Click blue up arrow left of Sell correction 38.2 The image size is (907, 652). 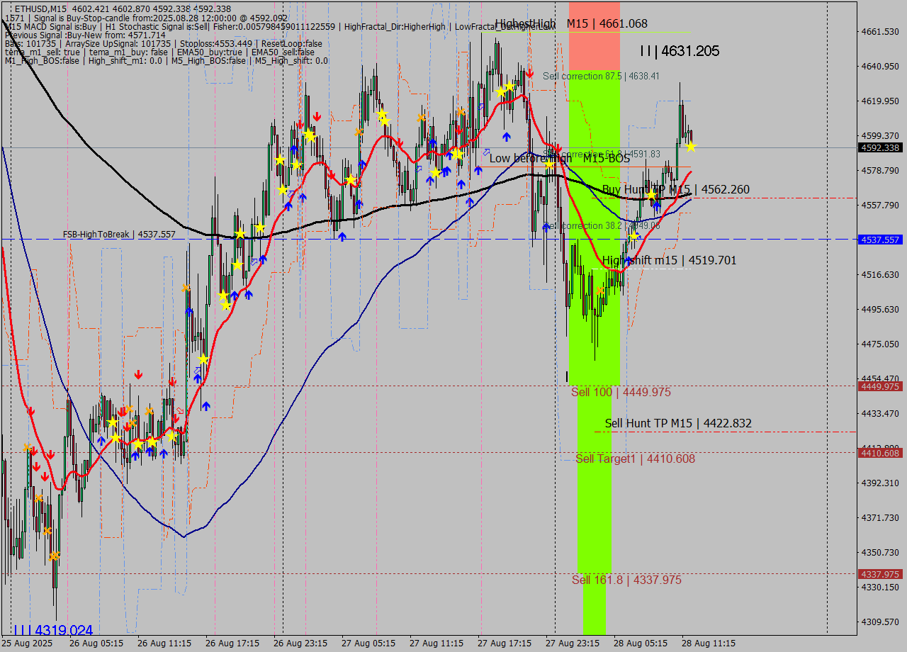546,227
